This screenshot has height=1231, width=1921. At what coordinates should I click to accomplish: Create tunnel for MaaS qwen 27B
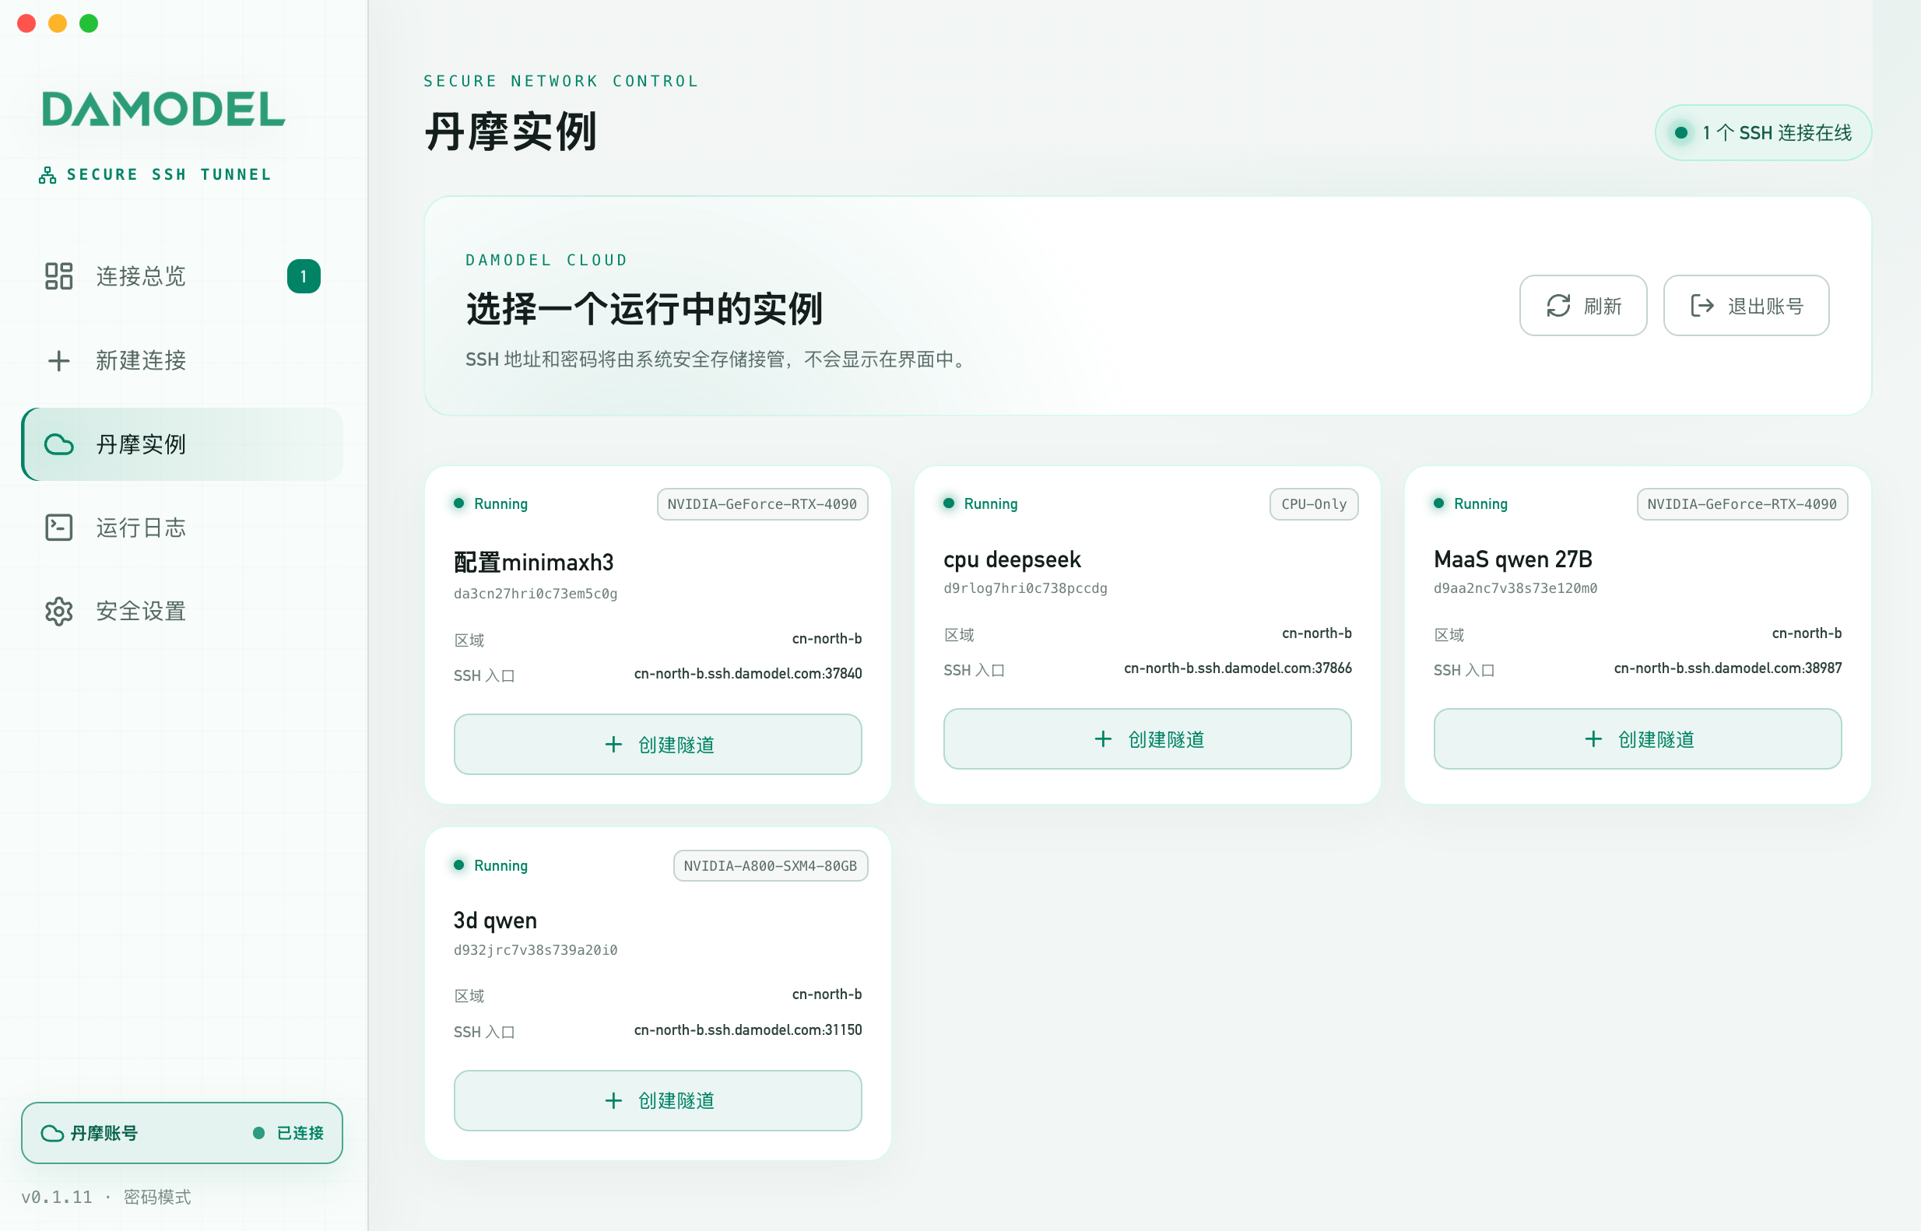pyautogui.click(x=1637, y=738)
